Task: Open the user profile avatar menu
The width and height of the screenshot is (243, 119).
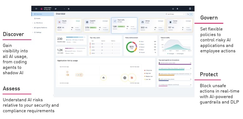Action: pos(190,9)
